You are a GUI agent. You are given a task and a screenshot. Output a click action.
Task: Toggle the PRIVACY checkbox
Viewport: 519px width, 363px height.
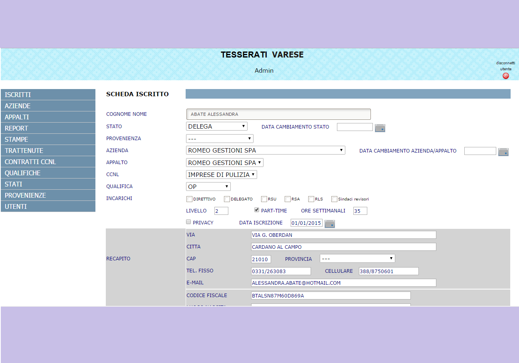pyautogui.click(x=189, y=222)
